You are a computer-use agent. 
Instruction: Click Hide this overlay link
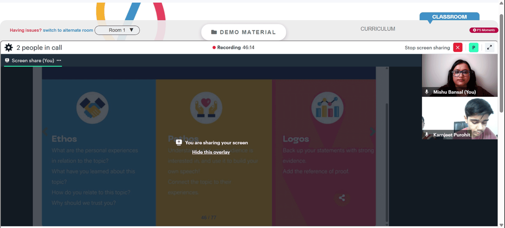[x=211, y=152]
